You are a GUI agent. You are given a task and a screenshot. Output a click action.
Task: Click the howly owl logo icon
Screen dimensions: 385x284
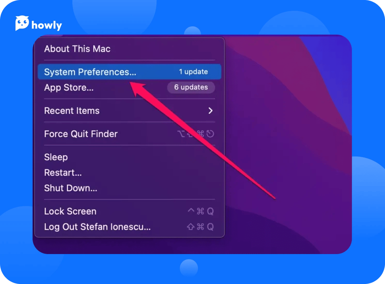click(x=22, y=23)
